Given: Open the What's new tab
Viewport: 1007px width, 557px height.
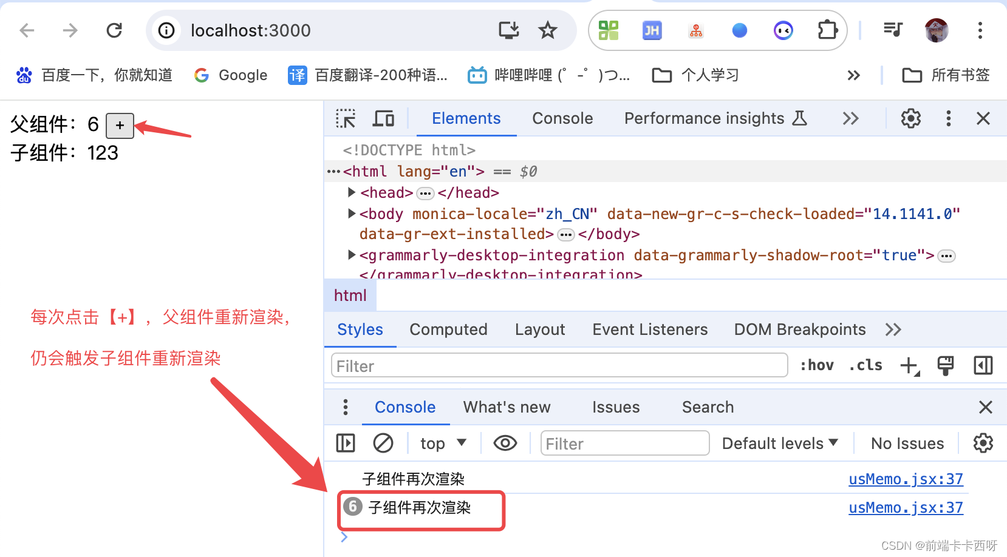Looking at the screenshot, I should [507, 407].
